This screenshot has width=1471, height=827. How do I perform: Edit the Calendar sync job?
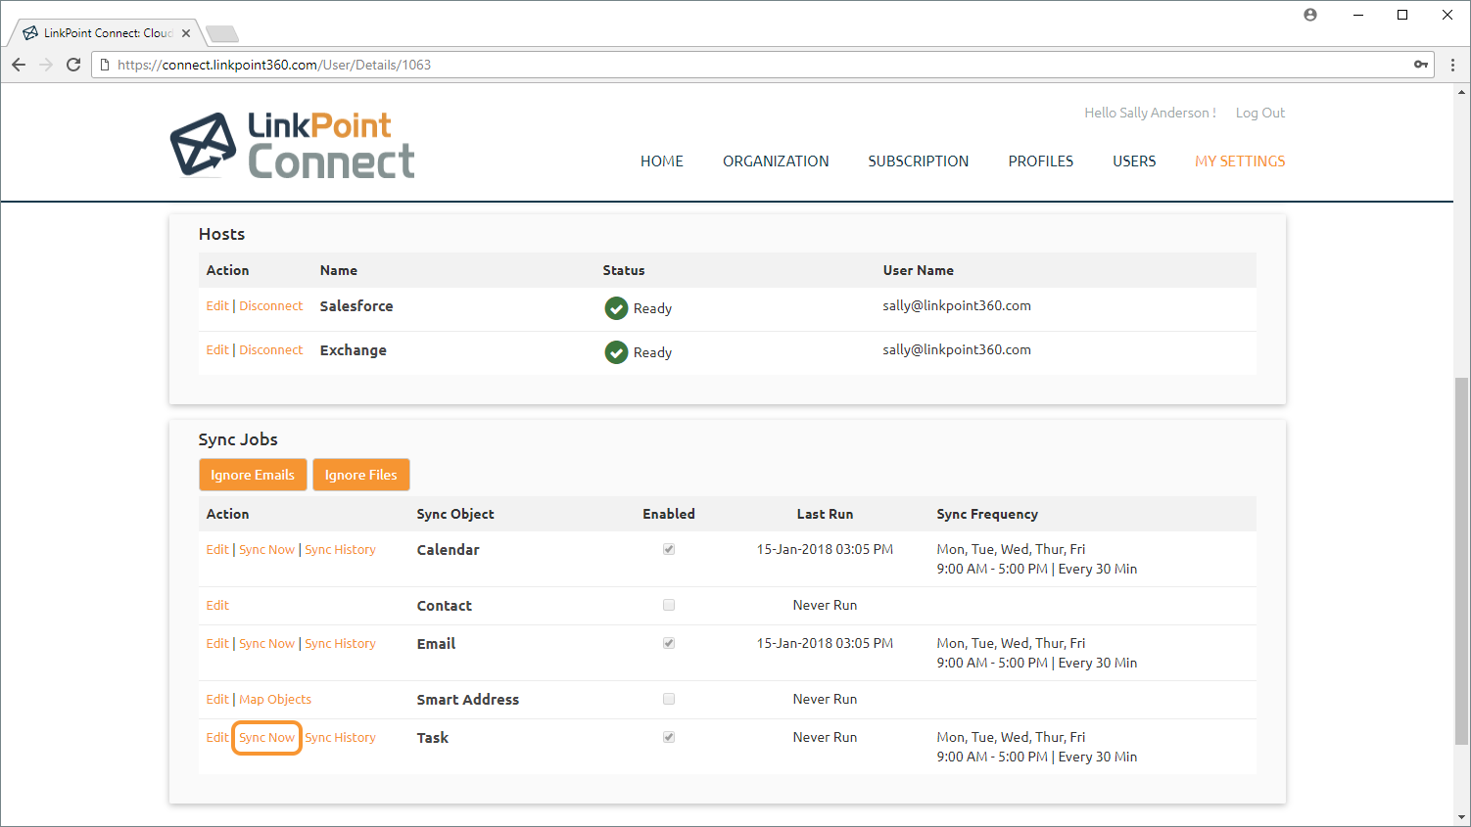tap(217, 549)
